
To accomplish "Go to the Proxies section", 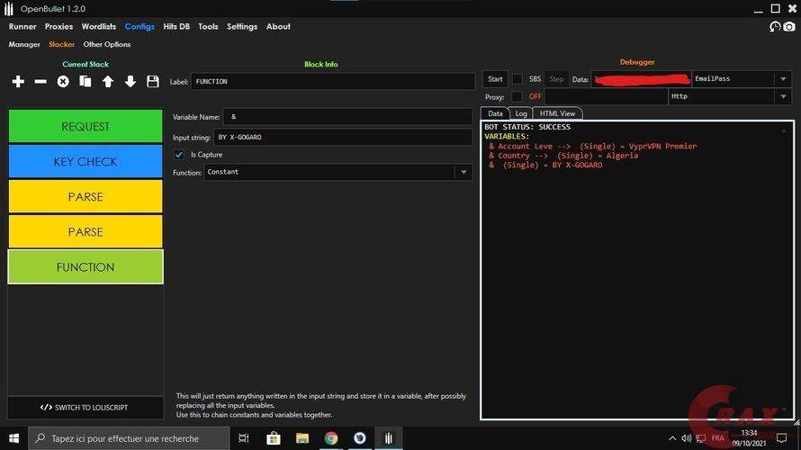I will pyautogui.click(x=58, y=27).
